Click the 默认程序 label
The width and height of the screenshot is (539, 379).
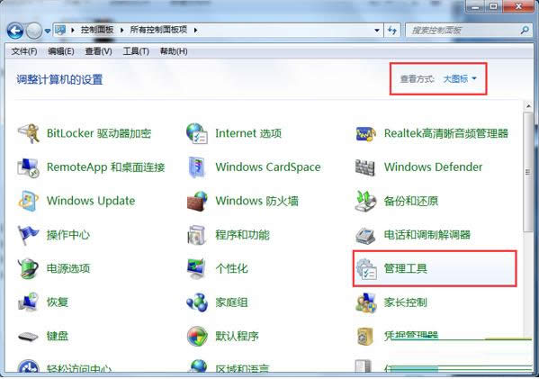237,336
